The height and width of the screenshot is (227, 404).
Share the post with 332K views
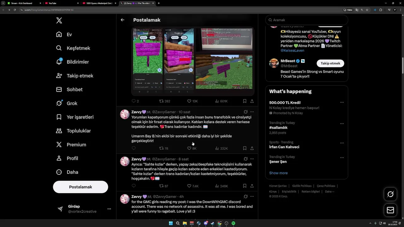(x=252, y=148)
